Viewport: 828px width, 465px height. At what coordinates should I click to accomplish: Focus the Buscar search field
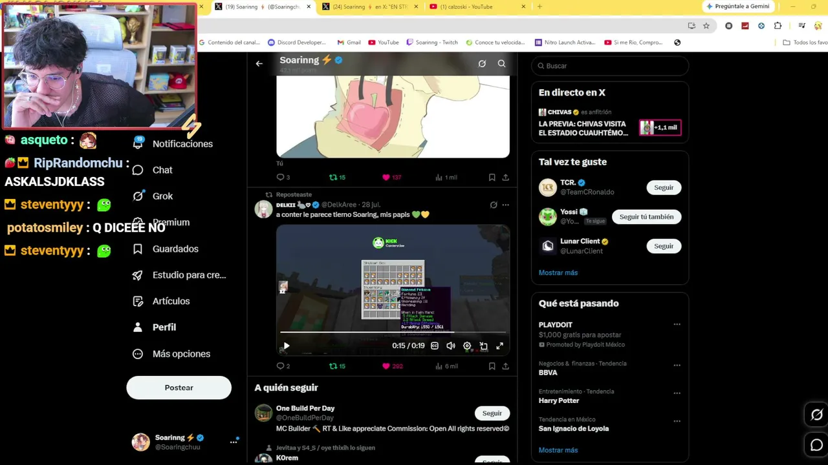tap(610, 66)
